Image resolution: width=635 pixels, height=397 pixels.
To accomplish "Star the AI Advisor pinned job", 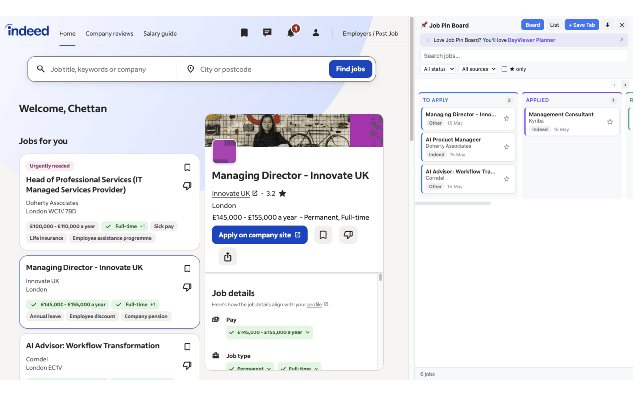I will point(507,179).
